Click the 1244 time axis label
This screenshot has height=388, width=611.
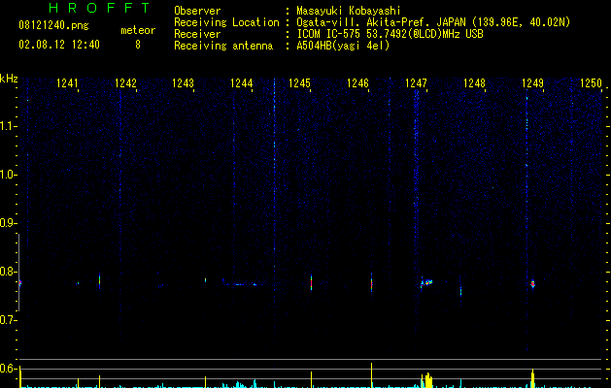[x=242, y=83]
